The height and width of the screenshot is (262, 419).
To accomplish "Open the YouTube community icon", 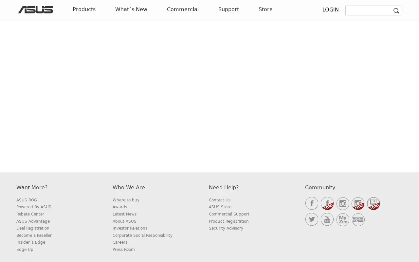I will [x=327, y=219].
